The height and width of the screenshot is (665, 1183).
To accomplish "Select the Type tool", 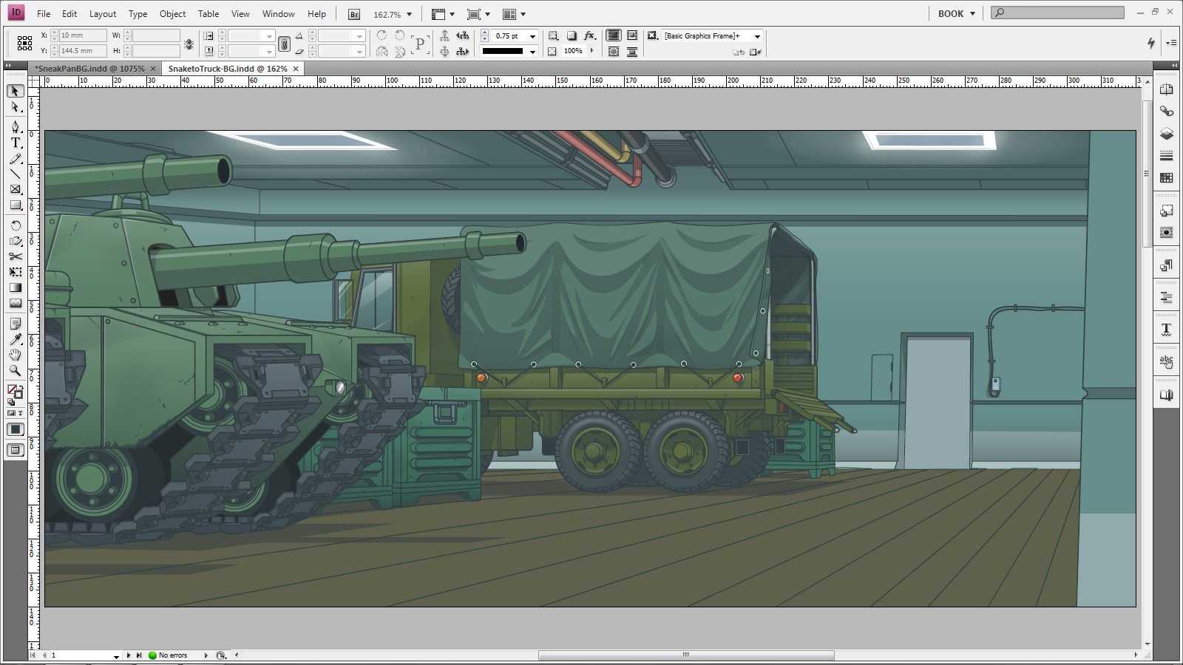I will pos(15,143).
